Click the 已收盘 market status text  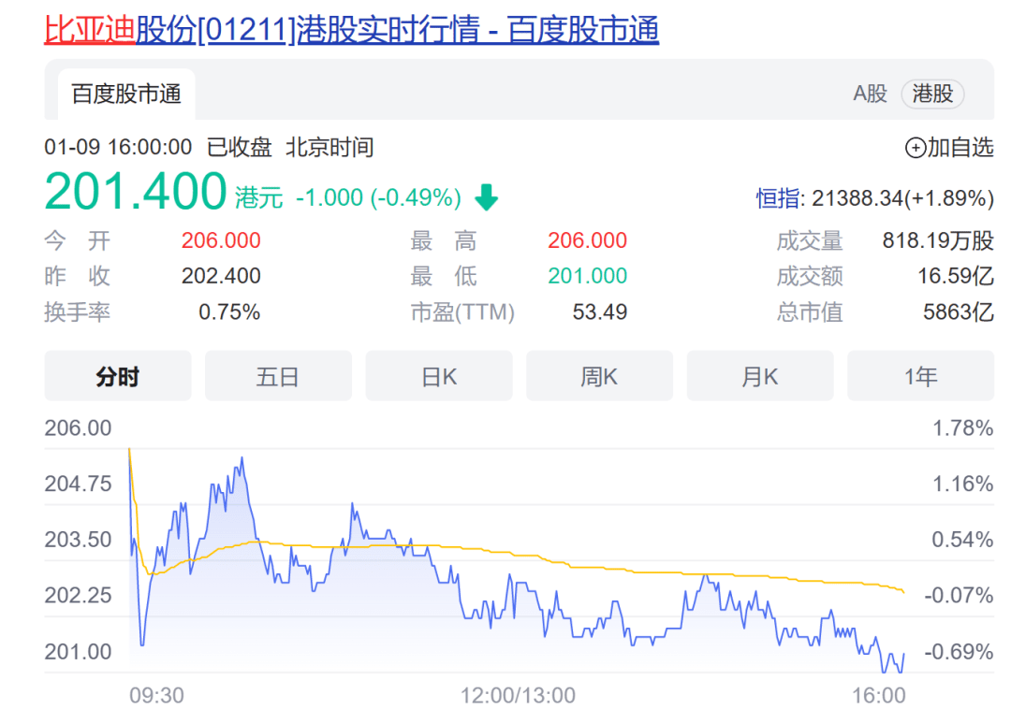(240, 147)
